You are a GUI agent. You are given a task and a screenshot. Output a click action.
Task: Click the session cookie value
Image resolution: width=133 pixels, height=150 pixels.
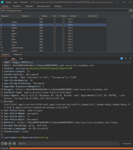point(50,68)
